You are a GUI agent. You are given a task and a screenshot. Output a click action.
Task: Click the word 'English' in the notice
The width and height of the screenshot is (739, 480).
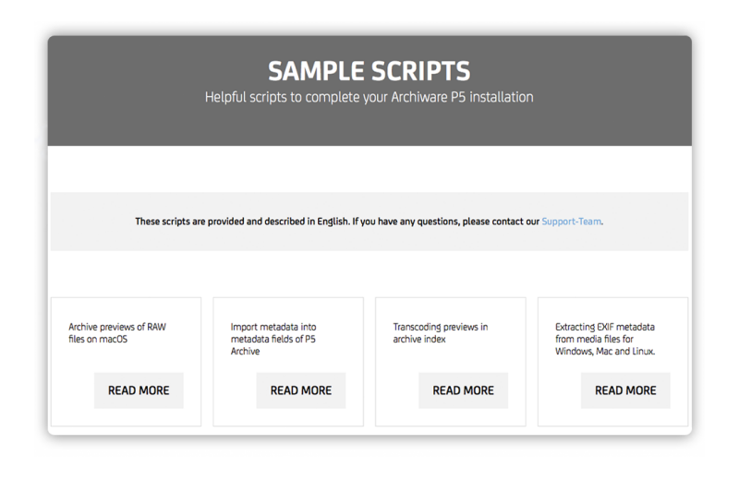333,222
